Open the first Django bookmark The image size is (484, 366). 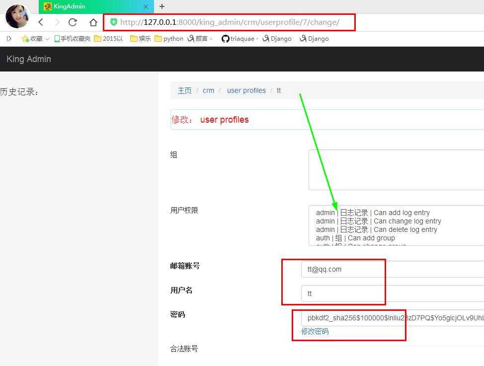pyautogui.click(x=277, y=39)
